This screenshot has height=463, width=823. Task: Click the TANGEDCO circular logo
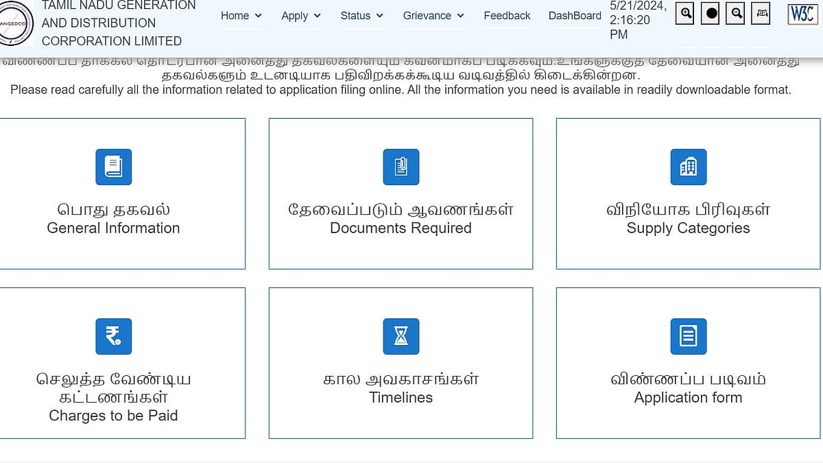point(16,23)
